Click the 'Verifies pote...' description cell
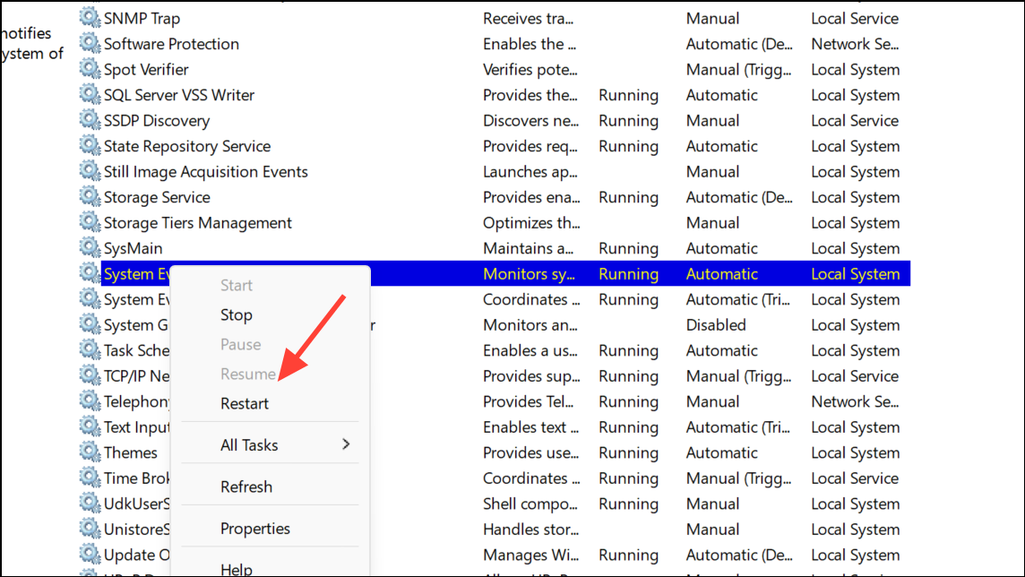1025x577 pixels. point(530,70)
